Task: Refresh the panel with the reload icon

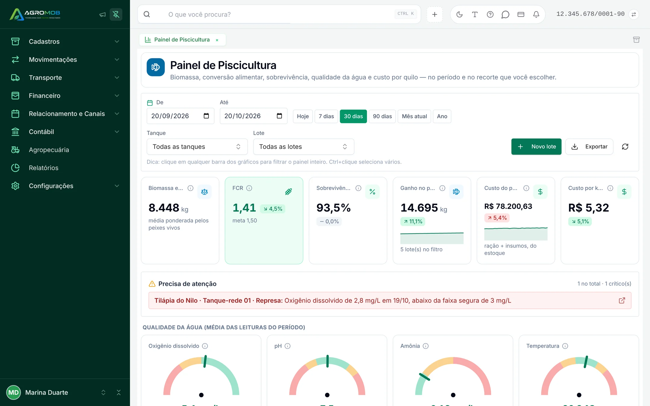Action: click(x=625, y=146)
